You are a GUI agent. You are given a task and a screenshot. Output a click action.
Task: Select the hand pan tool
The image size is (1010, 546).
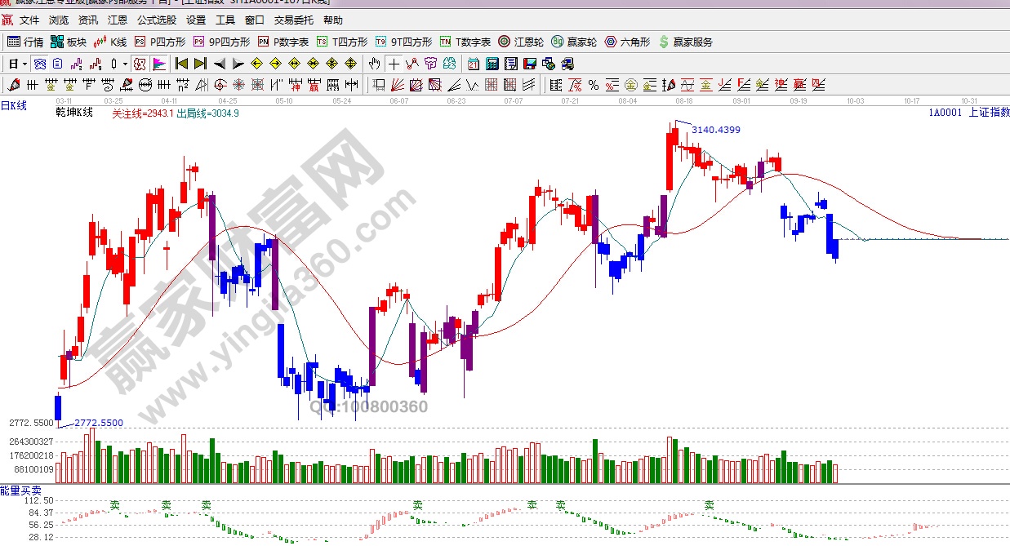coord(375,64)
